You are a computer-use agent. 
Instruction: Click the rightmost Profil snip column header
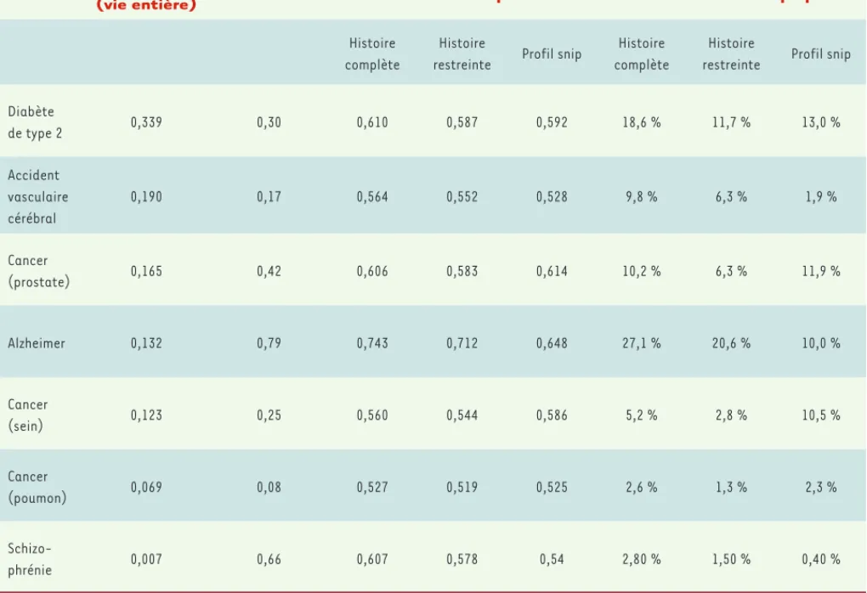pos(821,54)
